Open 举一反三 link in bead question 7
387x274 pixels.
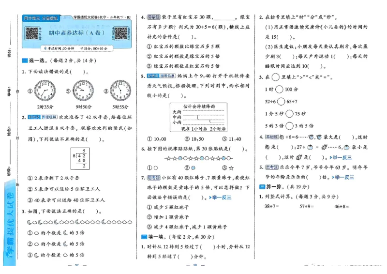pos(220,198)
